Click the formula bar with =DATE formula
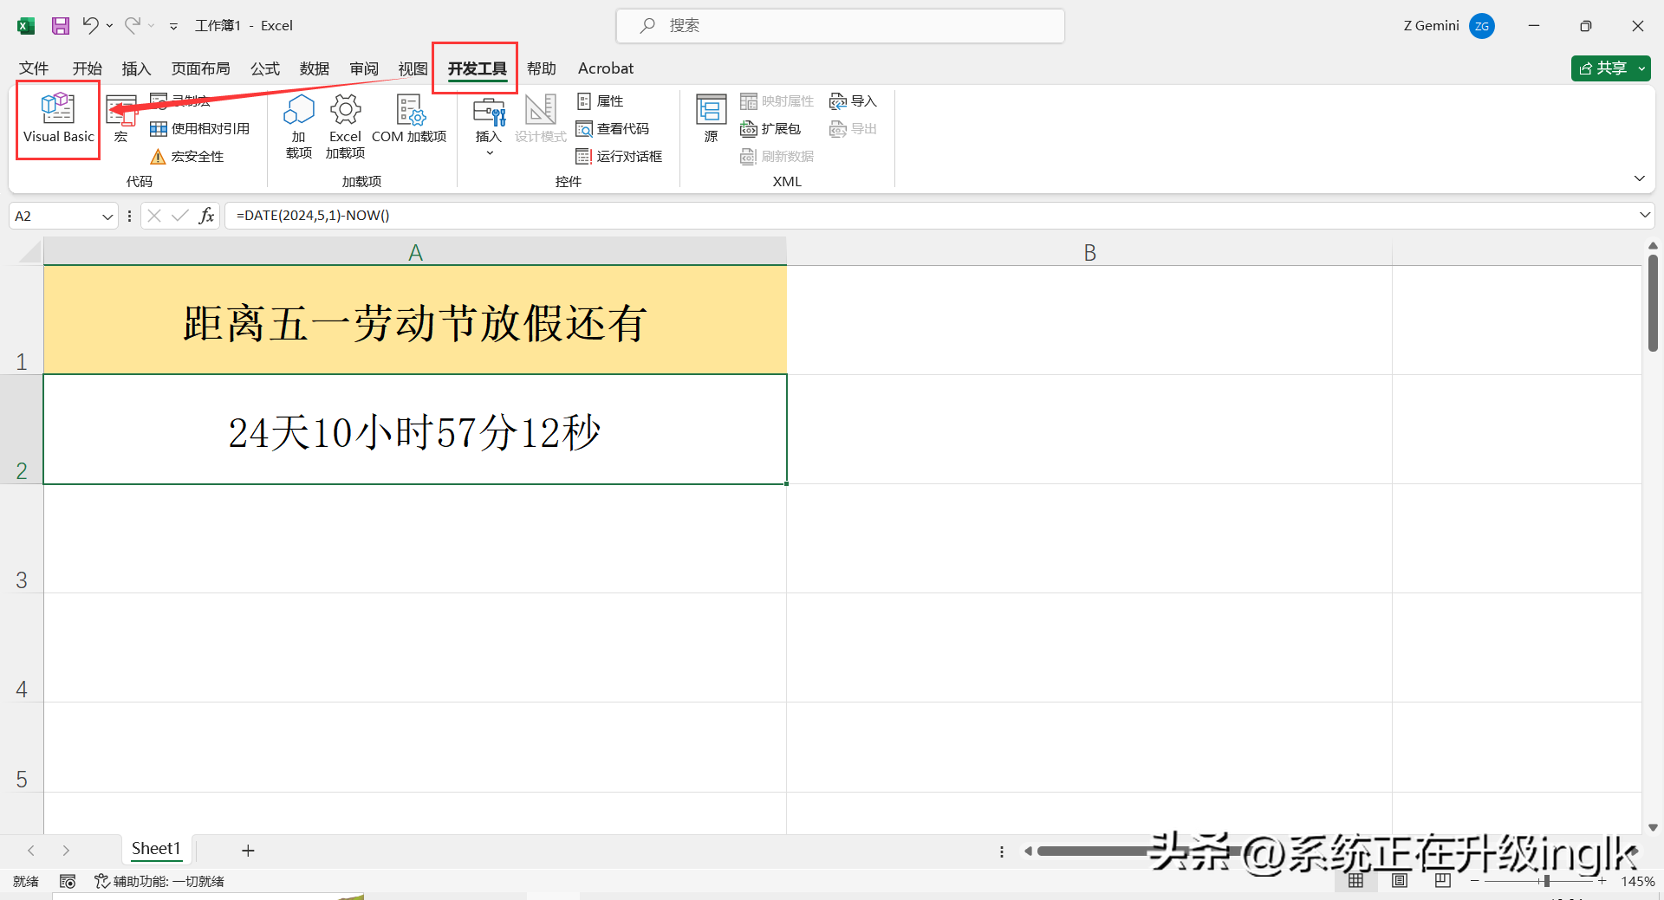Viewport: 1664px width, 900px height. pos(931,216)
